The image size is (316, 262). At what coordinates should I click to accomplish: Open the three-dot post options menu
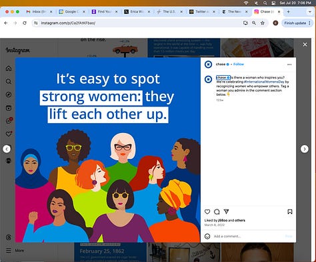pyautogui.click(x=289, y=65)
